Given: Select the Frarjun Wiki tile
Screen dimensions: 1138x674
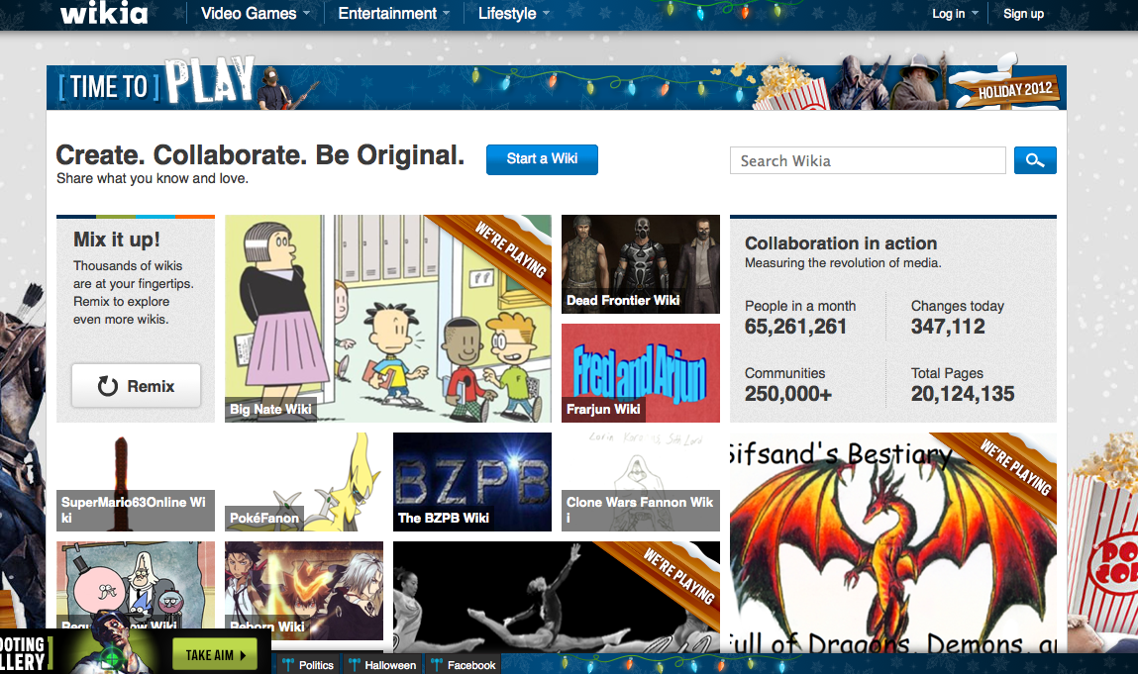Looking at the screenshot, I should click(x=641, y=373).
